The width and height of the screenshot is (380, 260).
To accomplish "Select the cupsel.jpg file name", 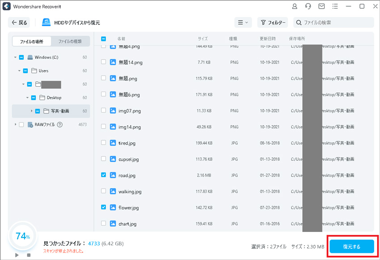I will pos(129,159).
